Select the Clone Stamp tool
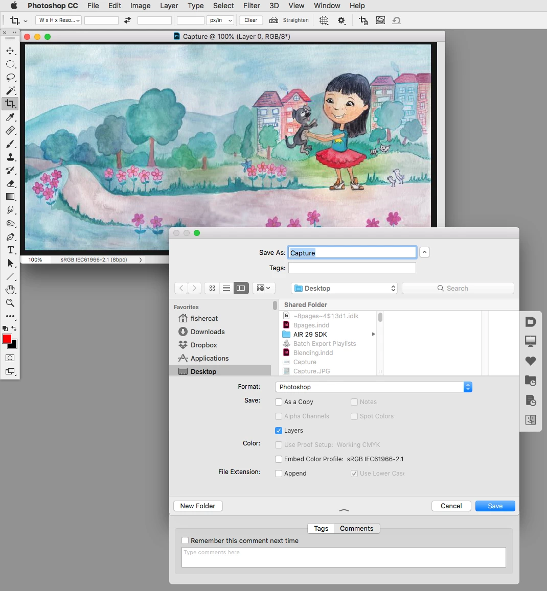Screen dimensions: 547x591 click(10, 157)
